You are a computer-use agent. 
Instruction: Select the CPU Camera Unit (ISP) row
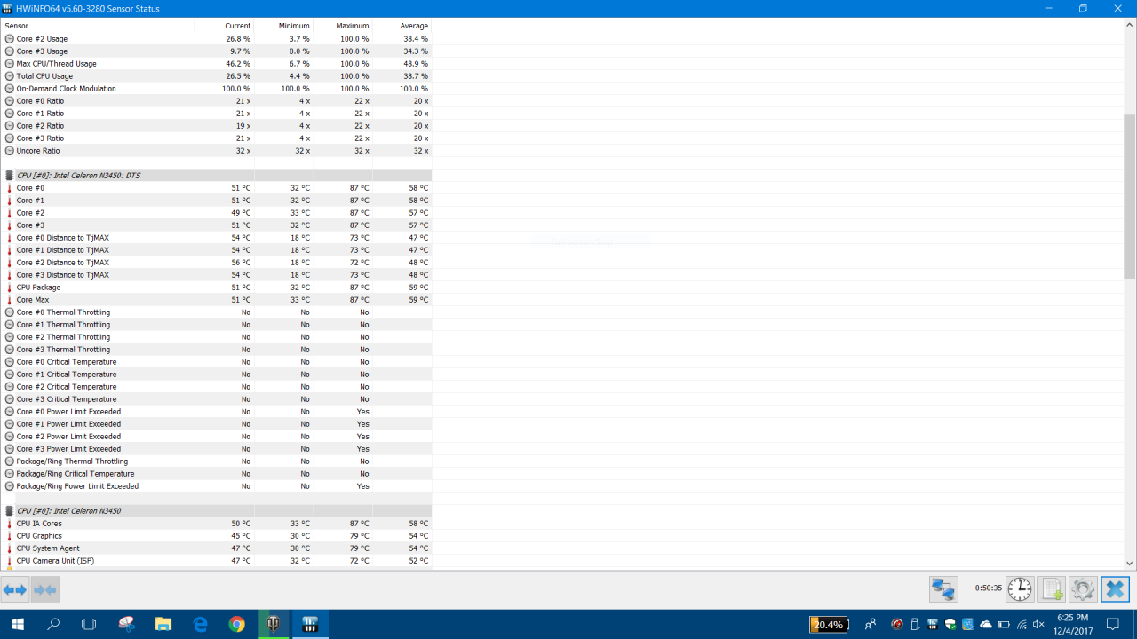pos(216,561)
